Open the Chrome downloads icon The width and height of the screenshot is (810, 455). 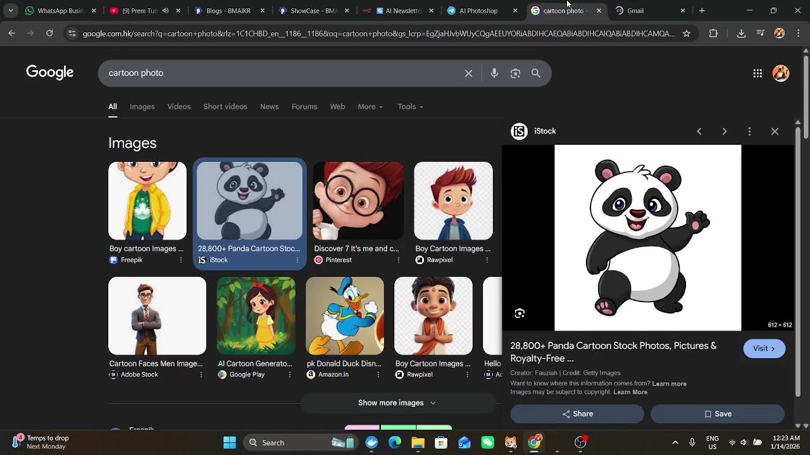[742, 33]
